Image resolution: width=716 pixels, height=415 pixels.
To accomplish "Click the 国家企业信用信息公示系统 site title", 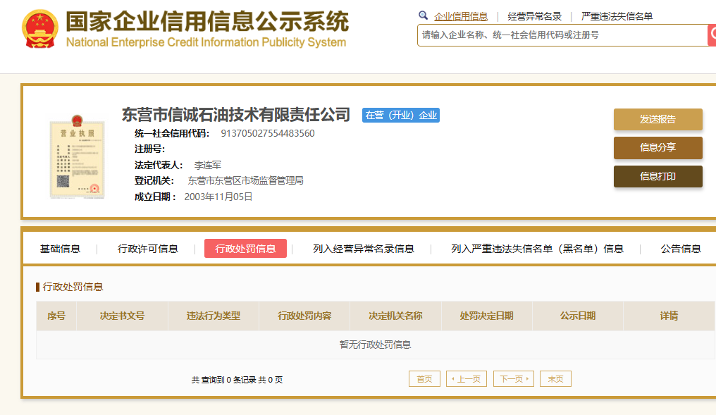I will pyautogui.click(x=207, y=21).
